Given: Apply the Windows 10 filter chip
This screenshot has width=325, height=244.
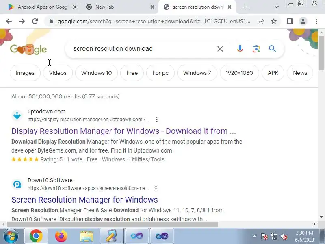Looking at the screenshot, I should (x=96, y=73).
